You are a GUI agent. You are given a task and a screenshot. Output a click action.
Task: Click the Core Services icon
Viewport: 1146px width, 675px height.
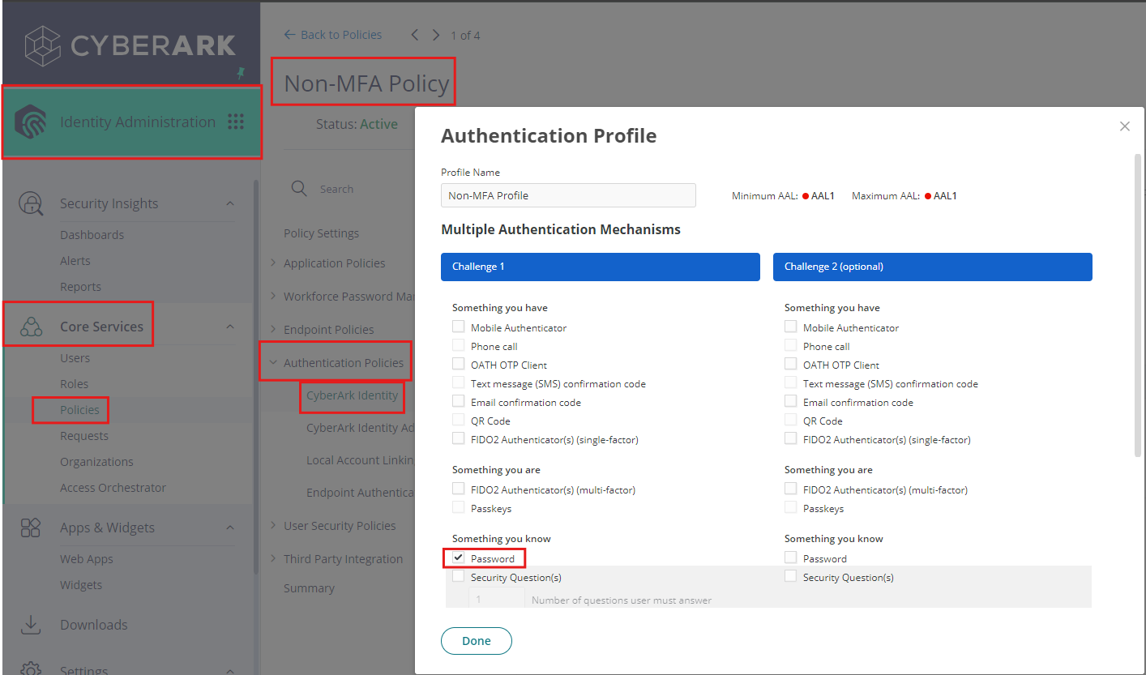pyautogui.click(x=30, y=327)
